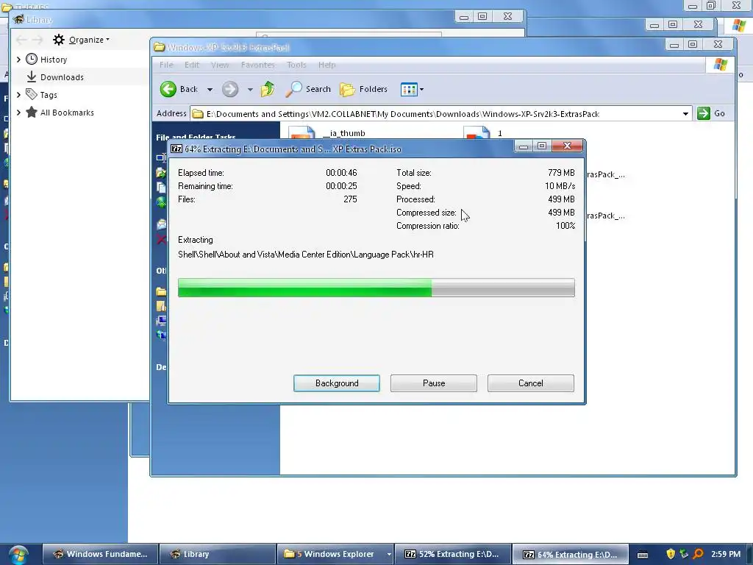Click the Go button beside address bar
The image size is (753, 565).
point(711,113)
